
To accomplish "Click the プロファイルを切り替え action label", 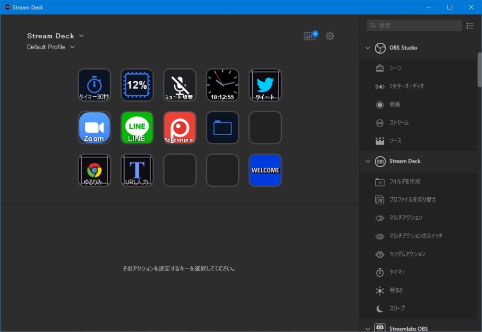I will [x=412, y=200].
